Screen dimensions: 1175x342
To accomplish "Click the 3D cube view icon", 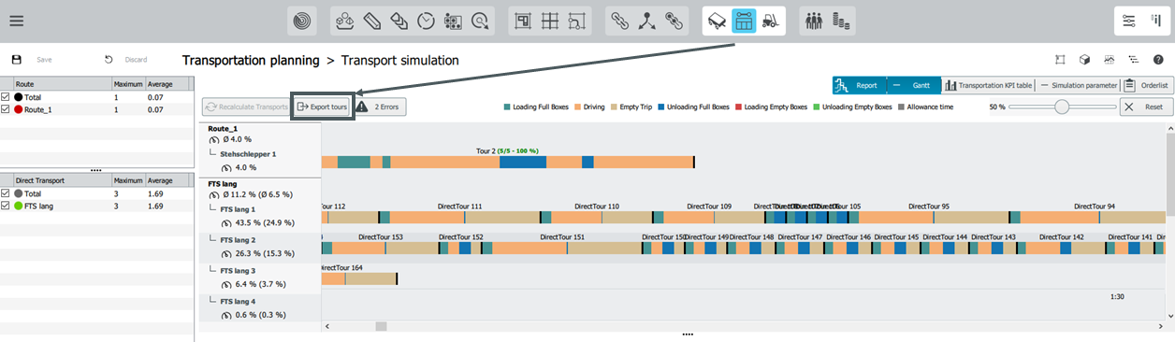I will [x=1084, y=59].
